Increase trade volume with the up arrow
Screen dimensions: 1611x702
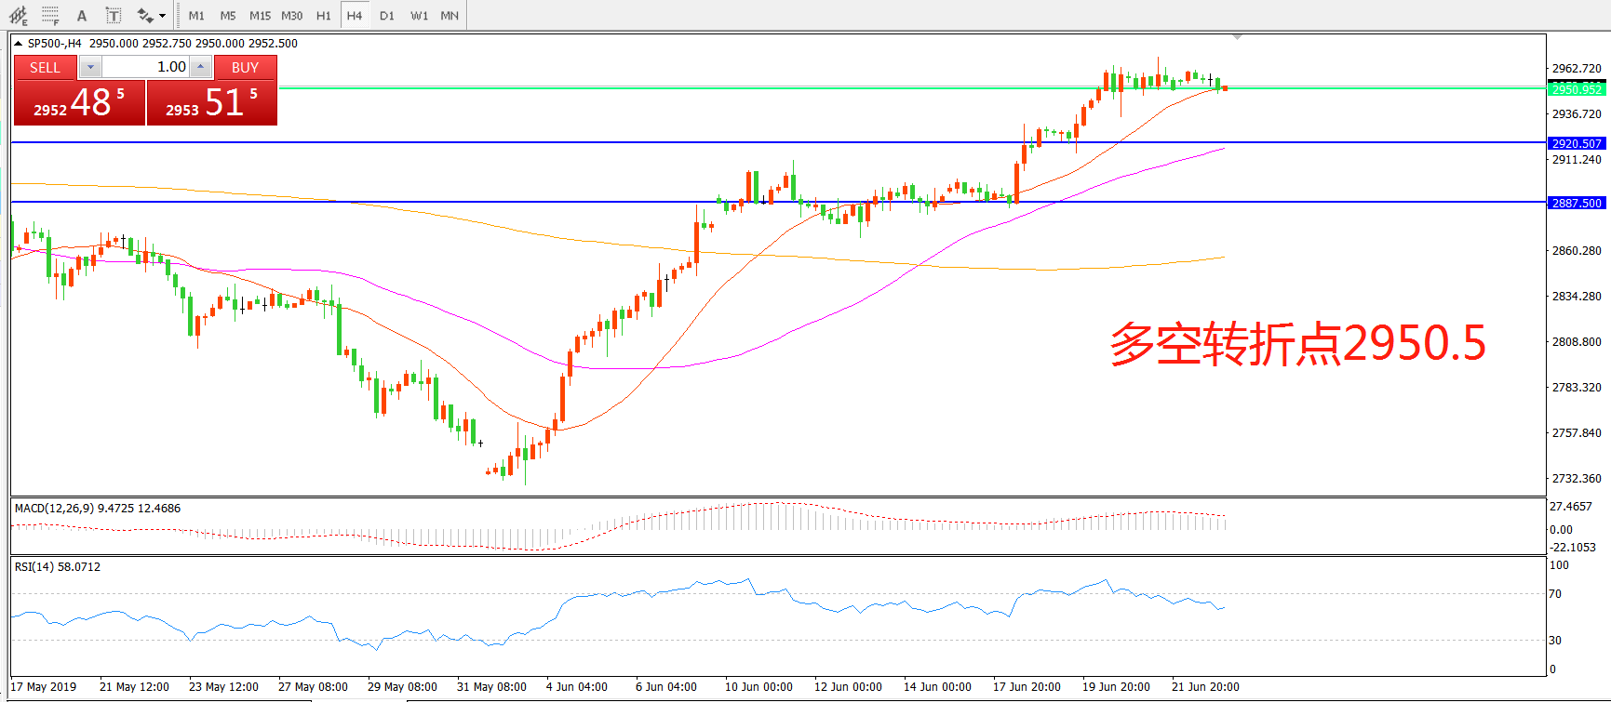point(201,67)
